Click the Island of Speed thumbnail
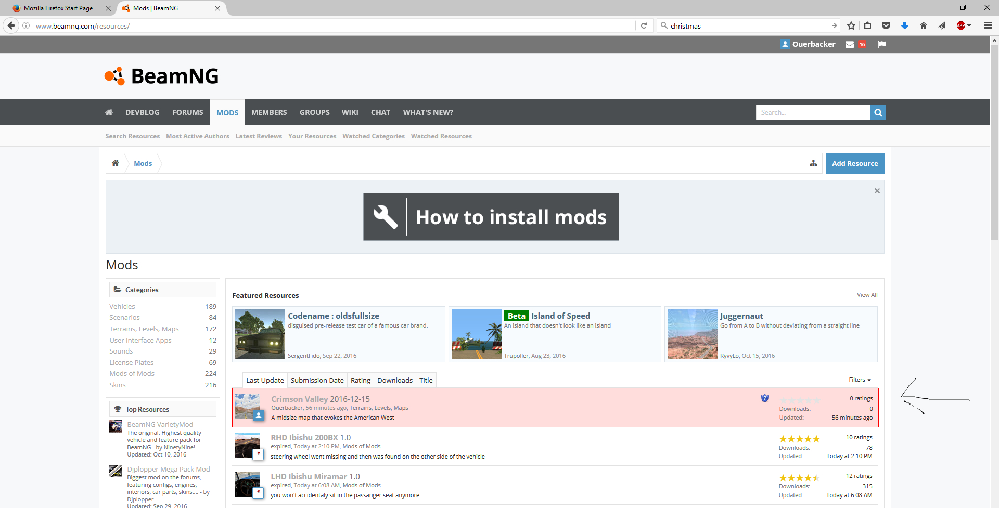This screenshot has width=999, height=508. pyautogui.click(x=477, y=334)
